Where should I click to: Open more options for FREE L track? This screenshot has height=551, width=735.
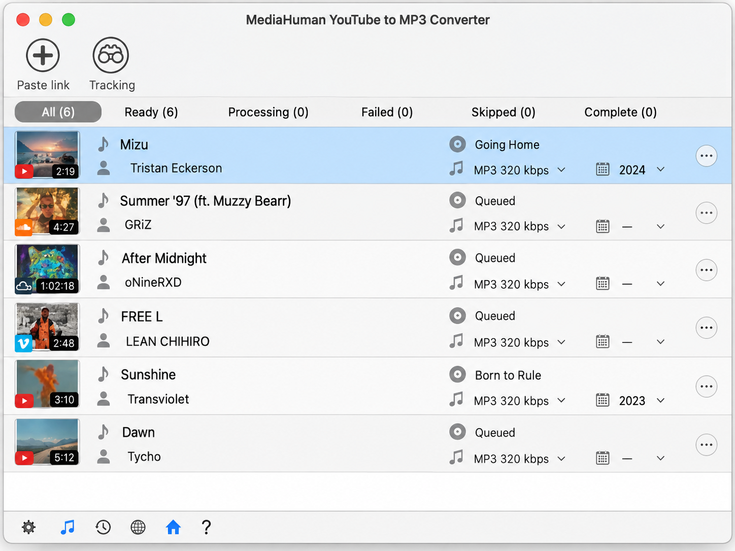click(707, 328)
